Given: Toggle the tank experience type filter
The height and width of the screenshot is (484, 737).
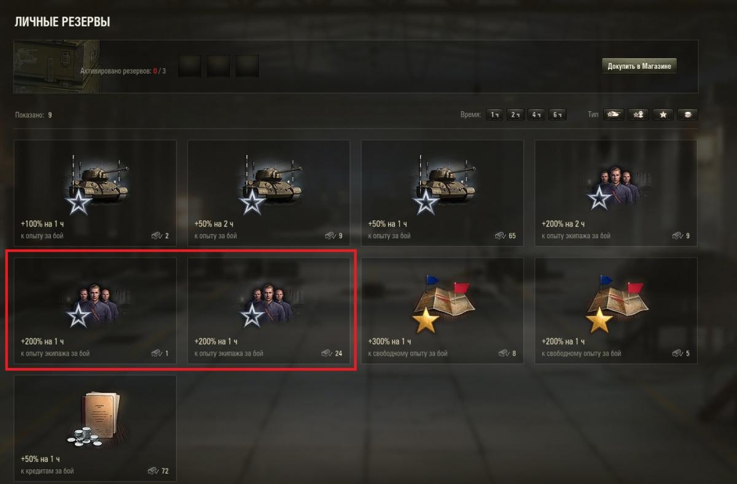Looking at the screenshot, I should 613,114.
